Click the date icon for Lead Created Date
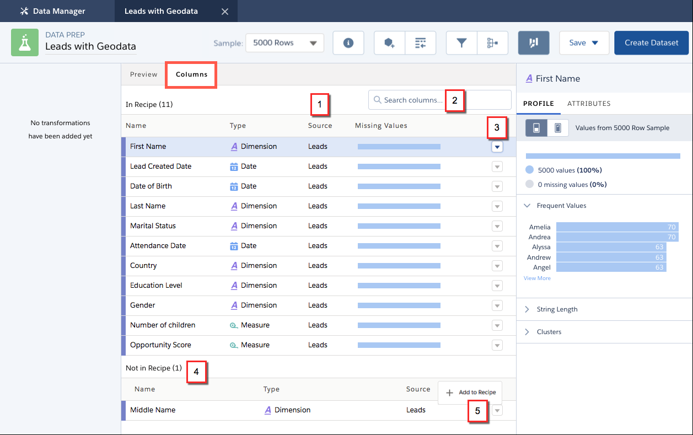 pos(234,167)
